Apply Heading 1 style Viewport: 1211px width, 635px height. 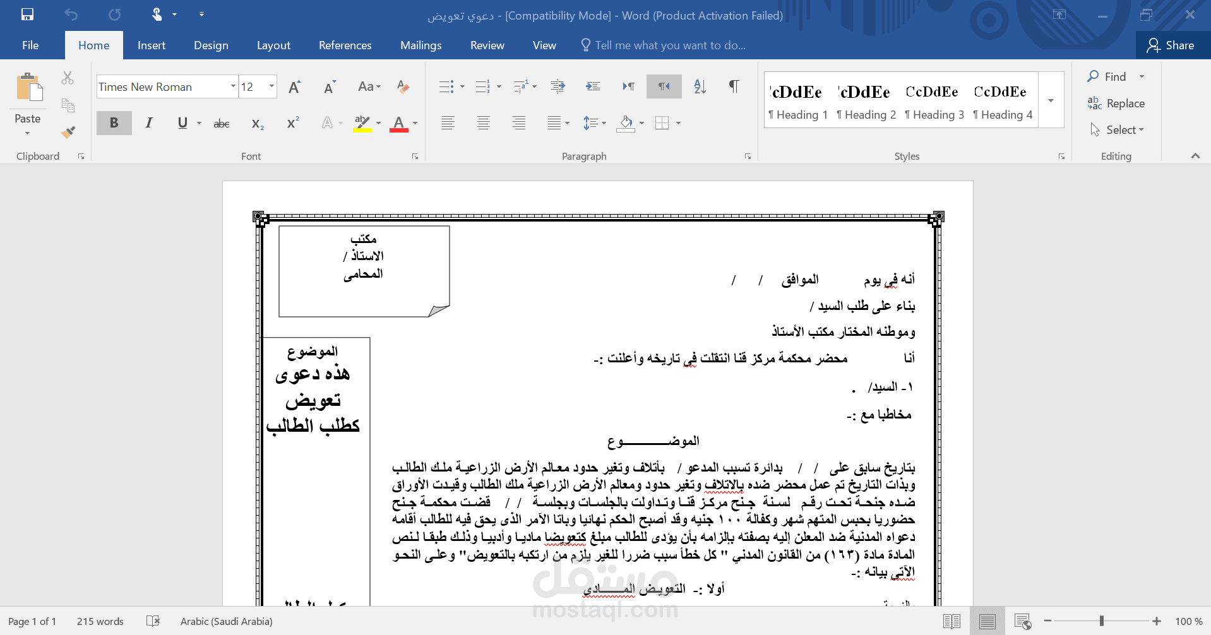797,100
